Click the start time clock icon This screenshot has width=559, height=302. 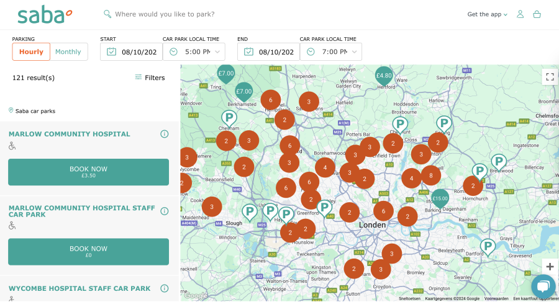click(x=174, y=52)
